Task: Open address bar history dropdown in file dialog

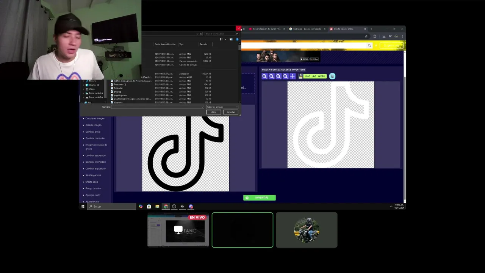Action: click(197, 34)
